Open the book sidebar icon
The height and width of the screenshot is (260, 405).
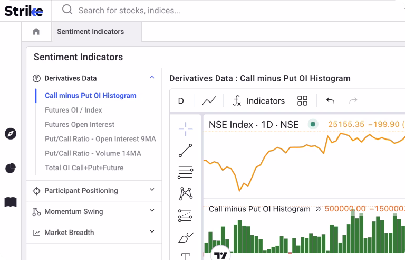[11, 202]
